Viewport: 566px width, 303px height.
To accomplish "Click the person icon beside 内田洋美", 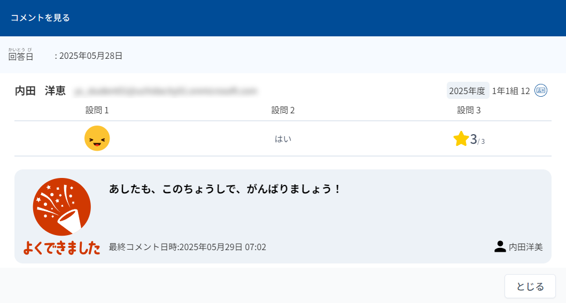I will (x=500, y=246).
